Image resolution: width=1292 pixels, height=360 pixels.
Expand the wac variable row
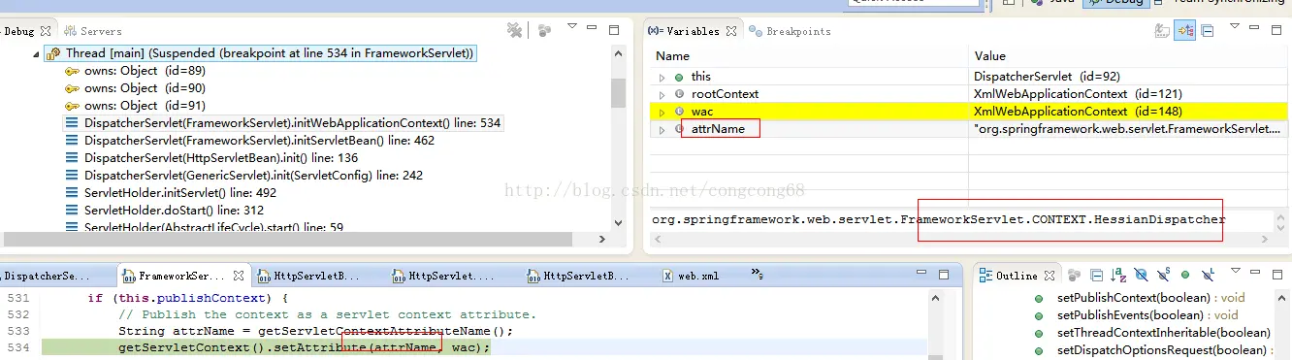click(662, 112)
